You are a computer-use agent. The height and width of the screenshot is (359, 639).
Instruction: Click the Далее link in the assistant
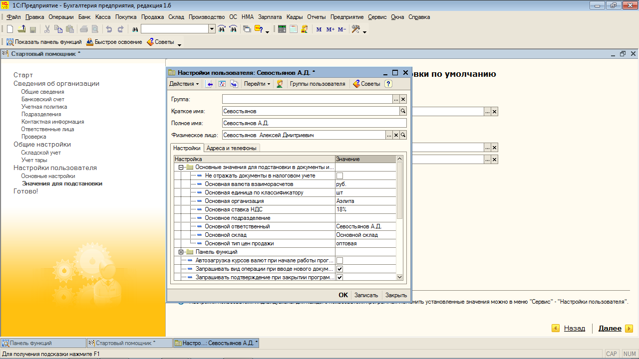point(610,329)
